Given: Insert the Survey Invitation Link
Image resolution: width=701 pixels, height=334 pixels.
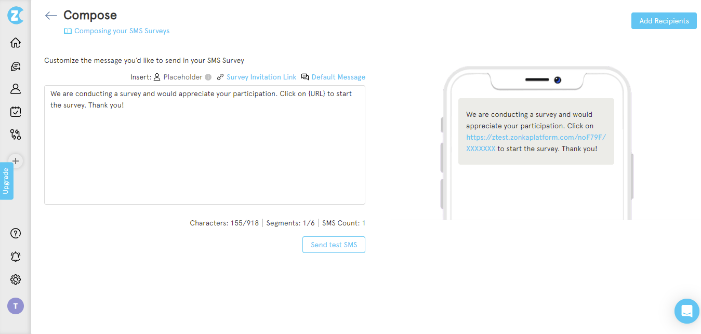Looking at the screenshot, I should click(x=257, y=77).
